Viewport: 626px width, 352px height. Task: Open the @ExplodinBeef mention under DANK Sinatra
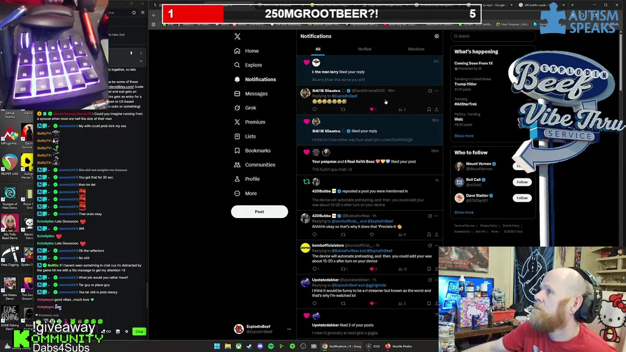point(345,96)
